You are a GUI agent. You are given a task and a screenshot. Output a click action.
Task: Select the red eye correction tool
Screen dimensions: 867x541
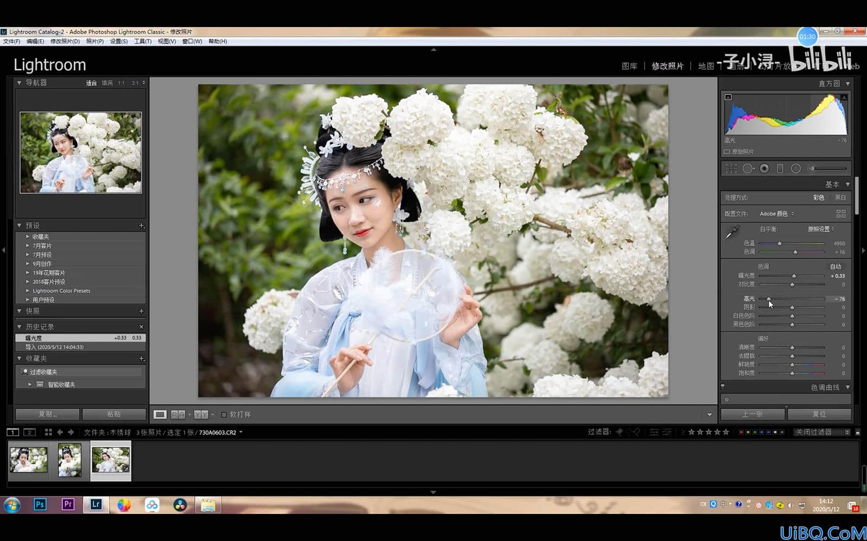(x=764, y=169)
